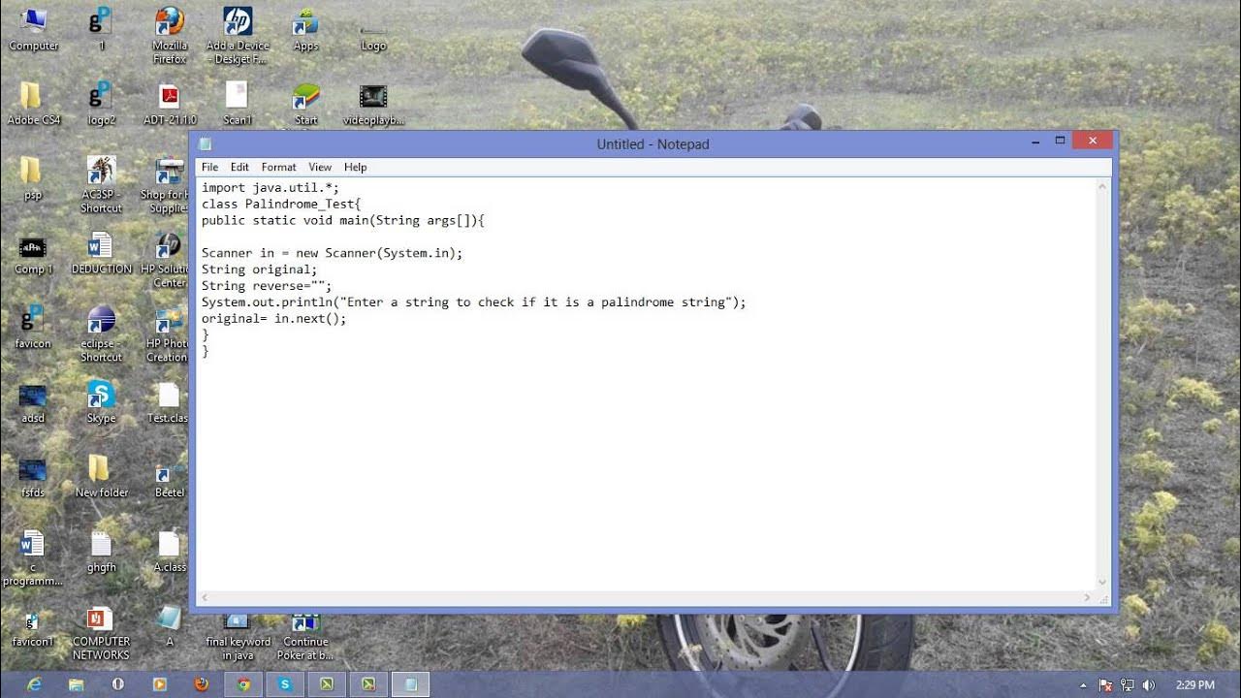1241x698 pixels.
Task: Open the Action Center flag icon
Action: [1106, 684]
